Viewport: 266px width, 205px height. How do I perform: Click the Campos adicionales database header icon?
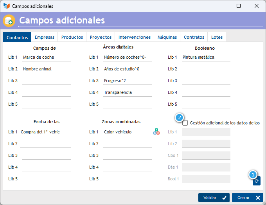click(9, 21)
